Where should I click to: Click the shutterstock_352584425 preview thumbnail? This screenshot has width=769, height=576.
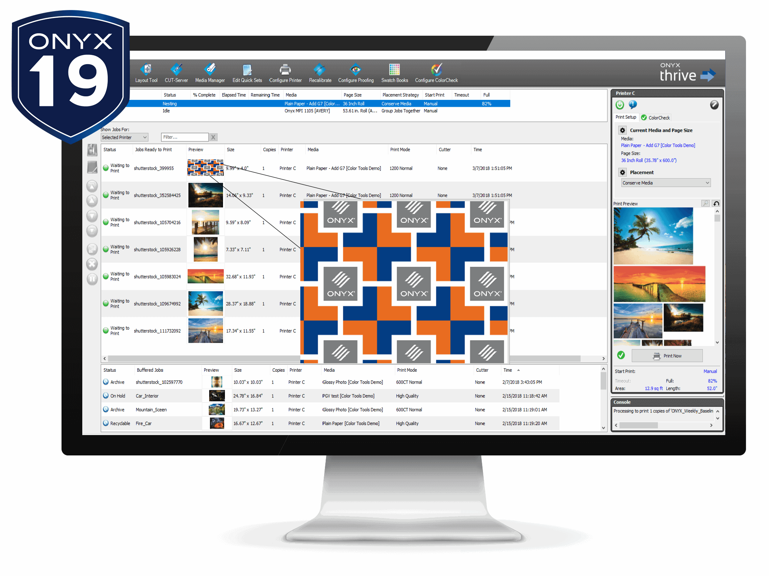[206, 195]
